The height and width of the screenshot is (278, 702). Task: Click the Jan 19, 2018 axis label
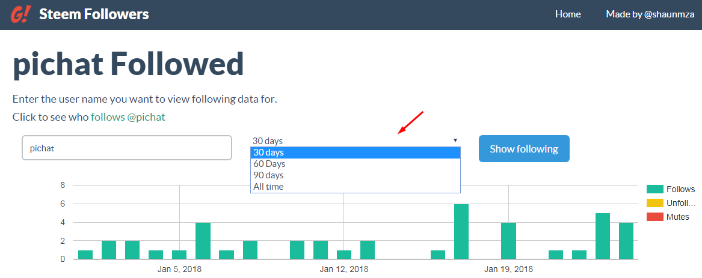[x=508, y=270]
